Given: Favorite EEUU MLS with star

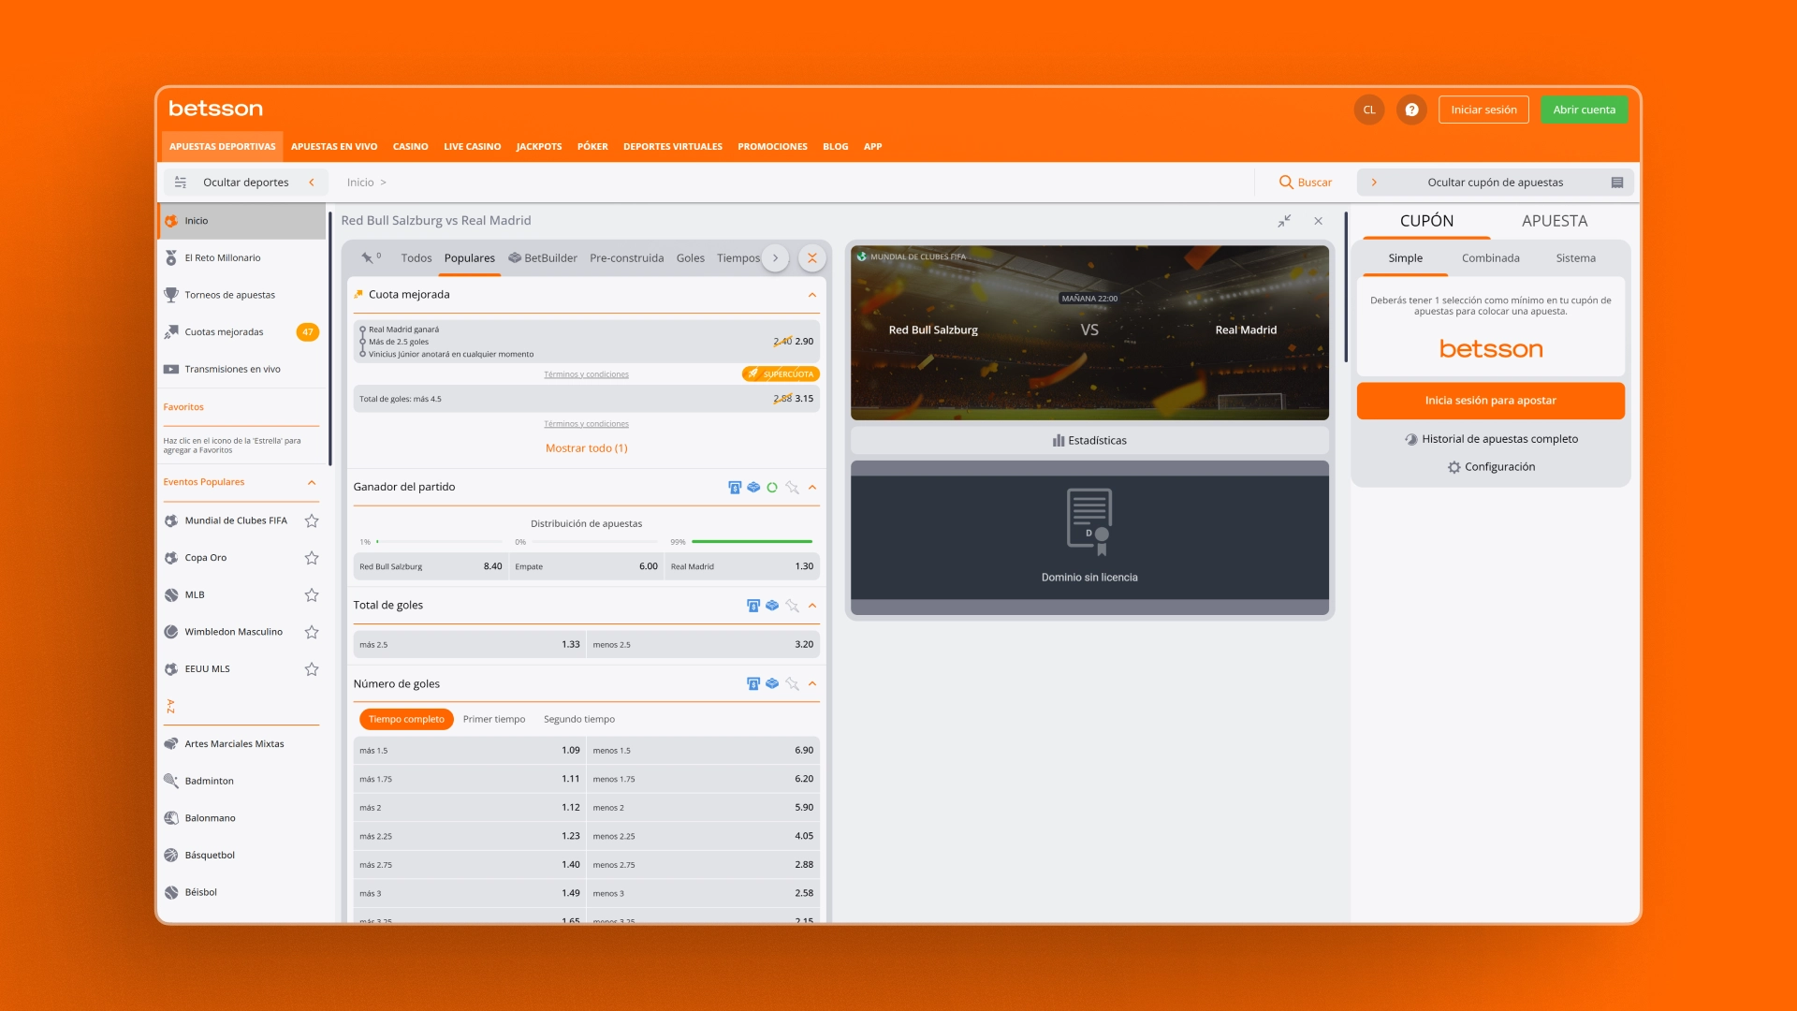Looking at the screenshot, I should tap(312, 669).
